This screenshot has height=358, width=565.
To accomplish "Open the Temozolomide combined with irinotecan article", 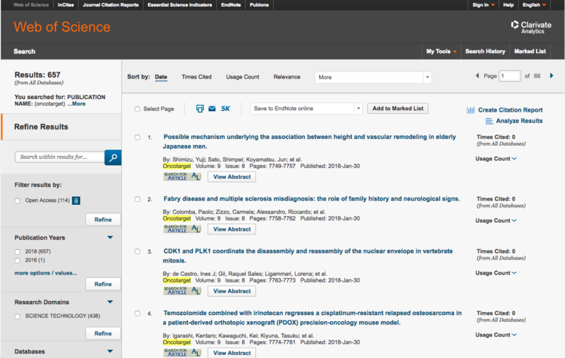I will click(312, 318).
